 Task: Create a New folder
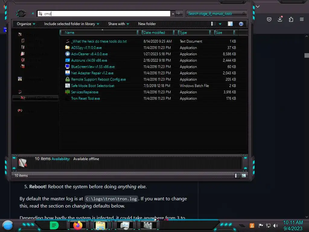[147, 24]
